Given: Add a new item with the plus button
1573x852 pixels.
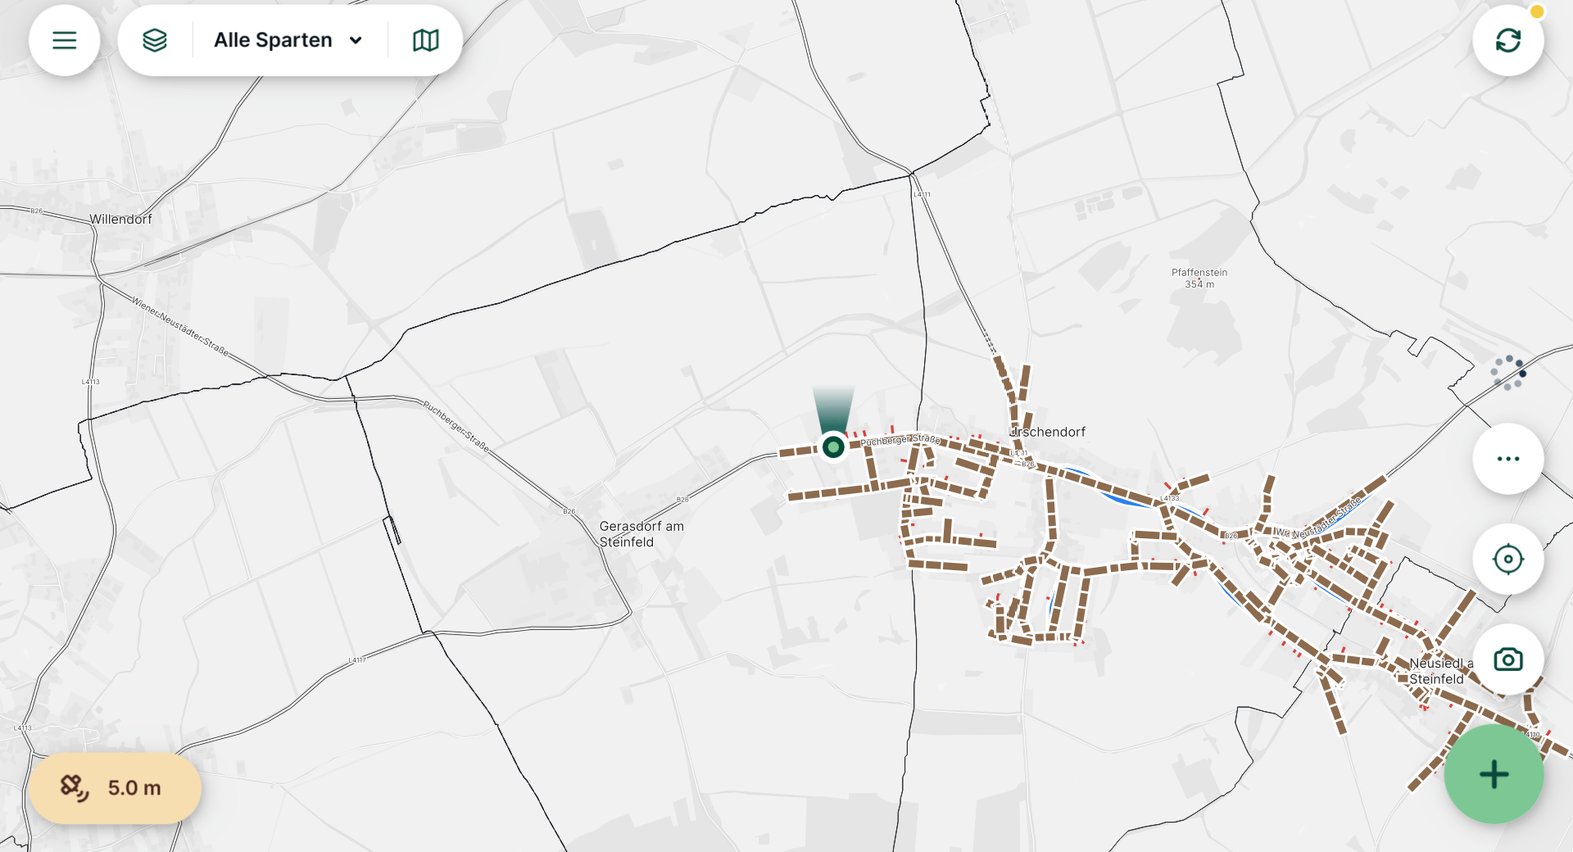Looking at the screenshot, I should coord(1494,774).
